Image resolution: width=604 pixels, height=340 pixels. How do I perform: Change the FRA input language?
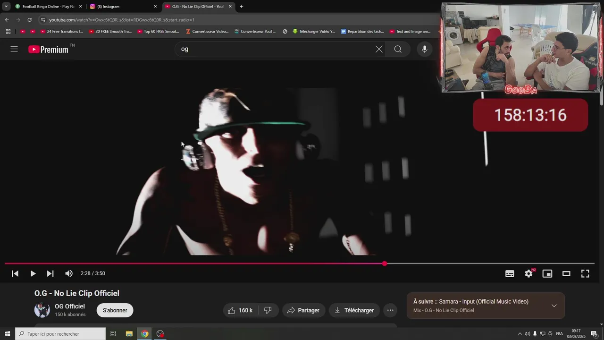click(560, 334)
